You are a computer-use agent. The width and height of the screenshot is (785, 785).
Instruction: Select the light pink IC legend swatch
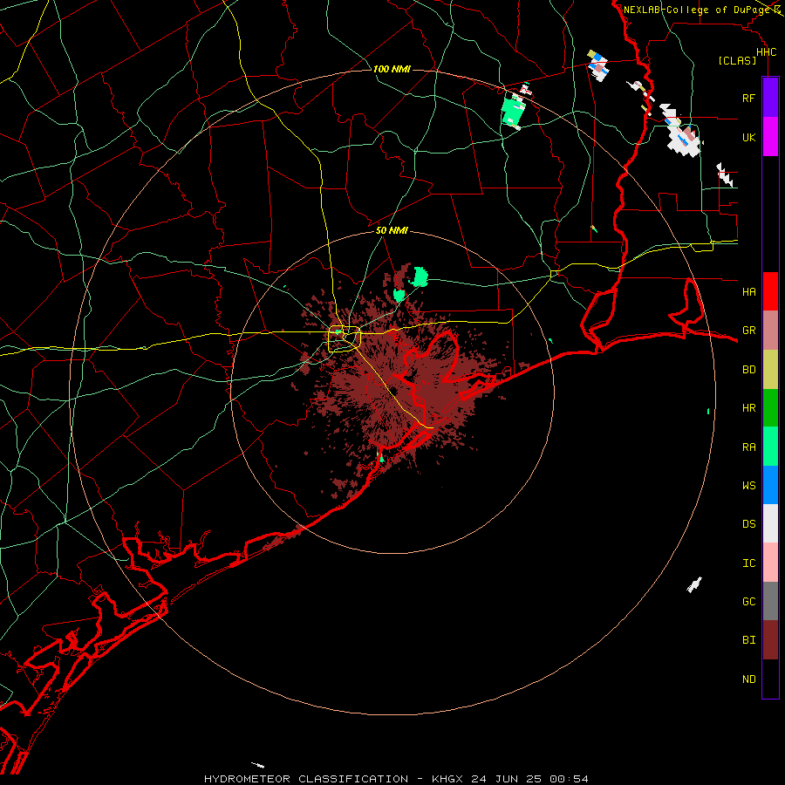tap(770, 563)
